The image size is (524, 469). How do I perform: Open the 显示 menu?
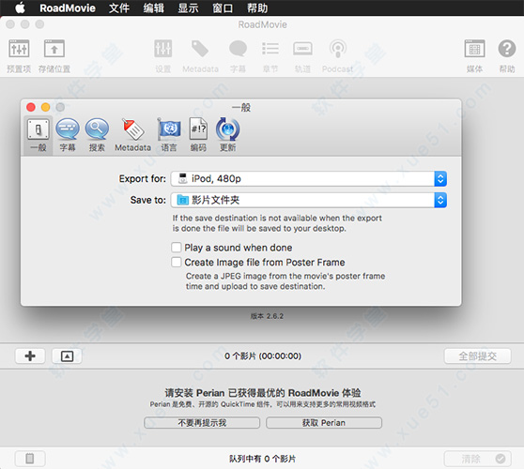point(188,8)
